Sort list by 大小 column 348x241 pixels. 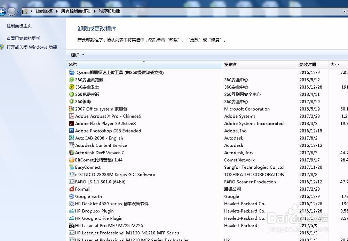coord(338,65)
